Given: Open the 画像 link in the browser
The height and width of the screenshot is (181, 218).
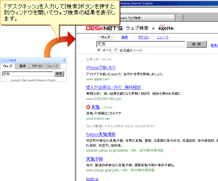Looking at the screenshot, I should click(x=125, y=37).
